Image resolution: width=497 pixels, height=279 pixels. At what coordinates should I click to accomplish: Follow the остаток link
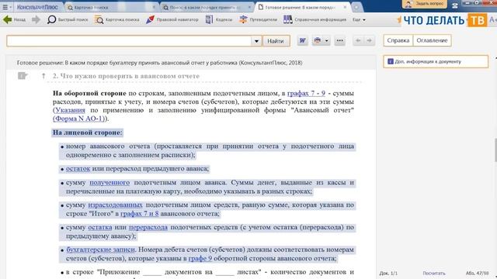pos(78,169)
